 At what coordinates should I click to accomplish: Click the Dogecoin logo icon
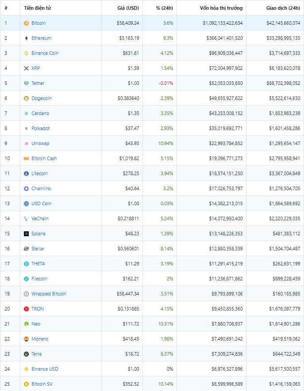[26, 98]
